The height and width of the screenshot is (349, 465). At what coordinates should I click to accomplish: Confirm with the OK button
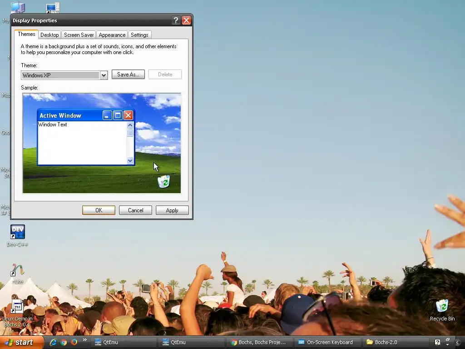coord(99,210)
